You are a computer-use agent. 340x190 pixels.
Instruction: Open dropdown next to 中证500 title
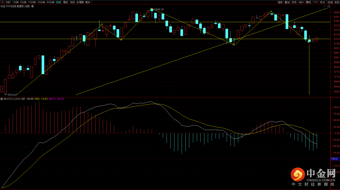(32, 6)
